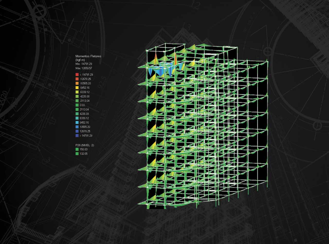Pick the orange swatch next to -10565.20

click(x=77, y=83)
